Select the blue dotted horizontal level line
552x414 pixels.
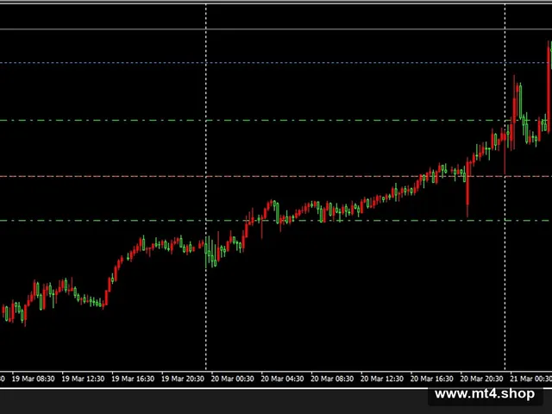pyautogui.click(x=276, y=63)
